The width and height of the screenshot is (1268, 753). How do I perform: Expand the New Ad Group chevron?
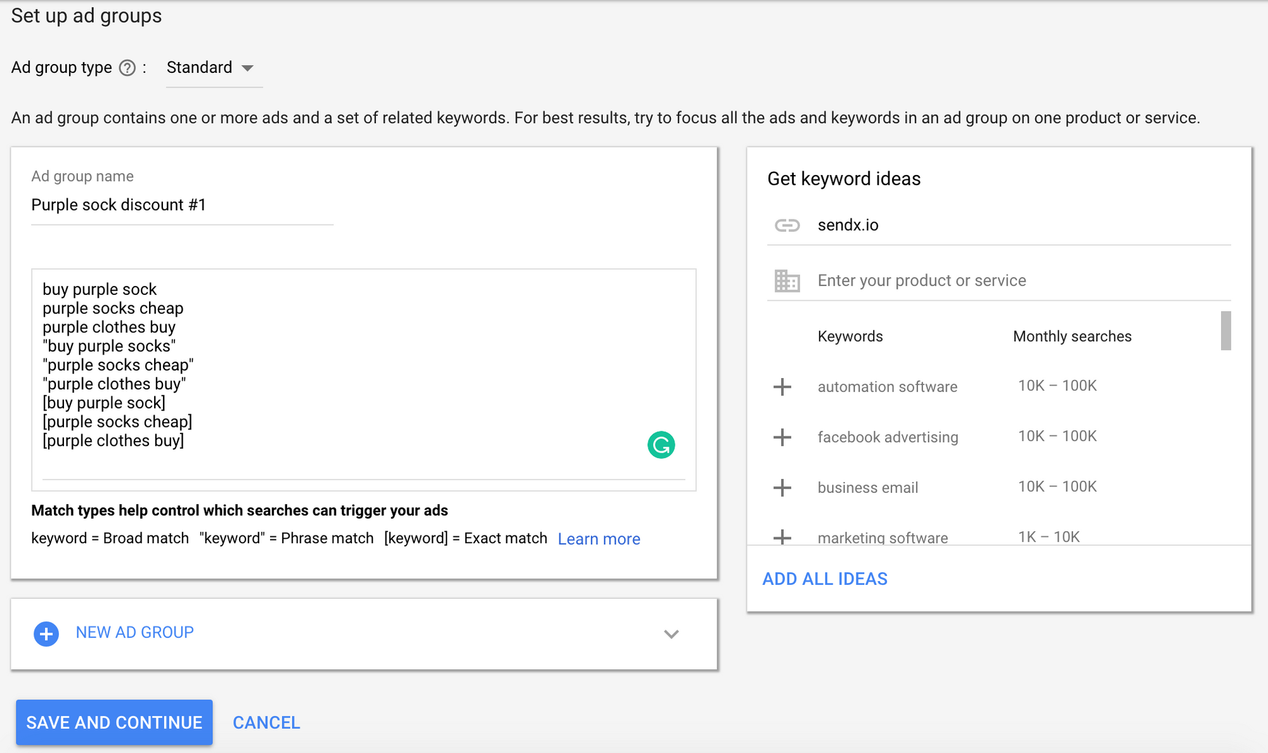(x=671, y=634)
